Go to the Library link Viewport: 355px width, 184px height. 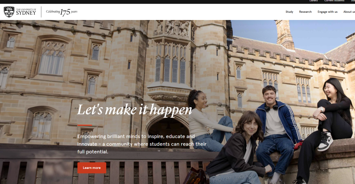(x=314, y=1)
